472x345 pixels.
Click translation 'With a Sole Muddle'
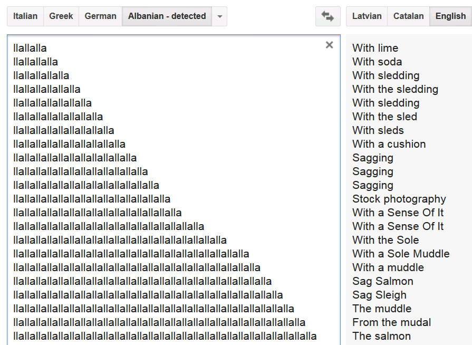(401, 254)
